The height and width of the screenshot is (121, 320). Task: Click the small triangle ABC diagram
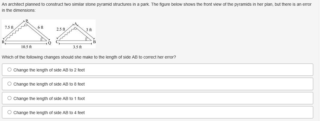[x=76, y=35]
